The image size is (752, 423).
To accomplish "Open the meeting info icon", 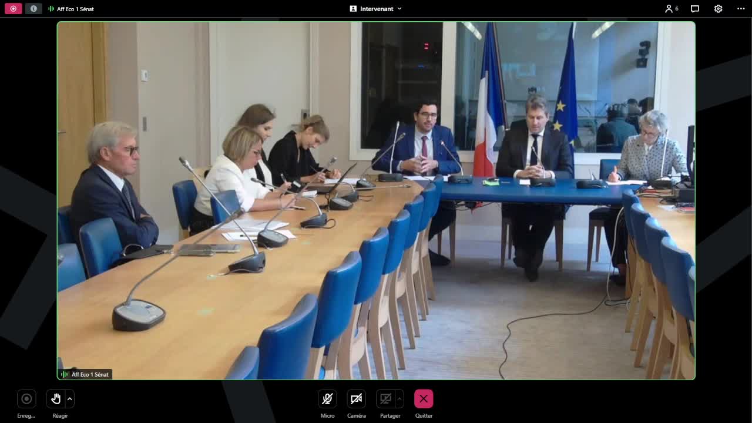I will pos(33,9).
